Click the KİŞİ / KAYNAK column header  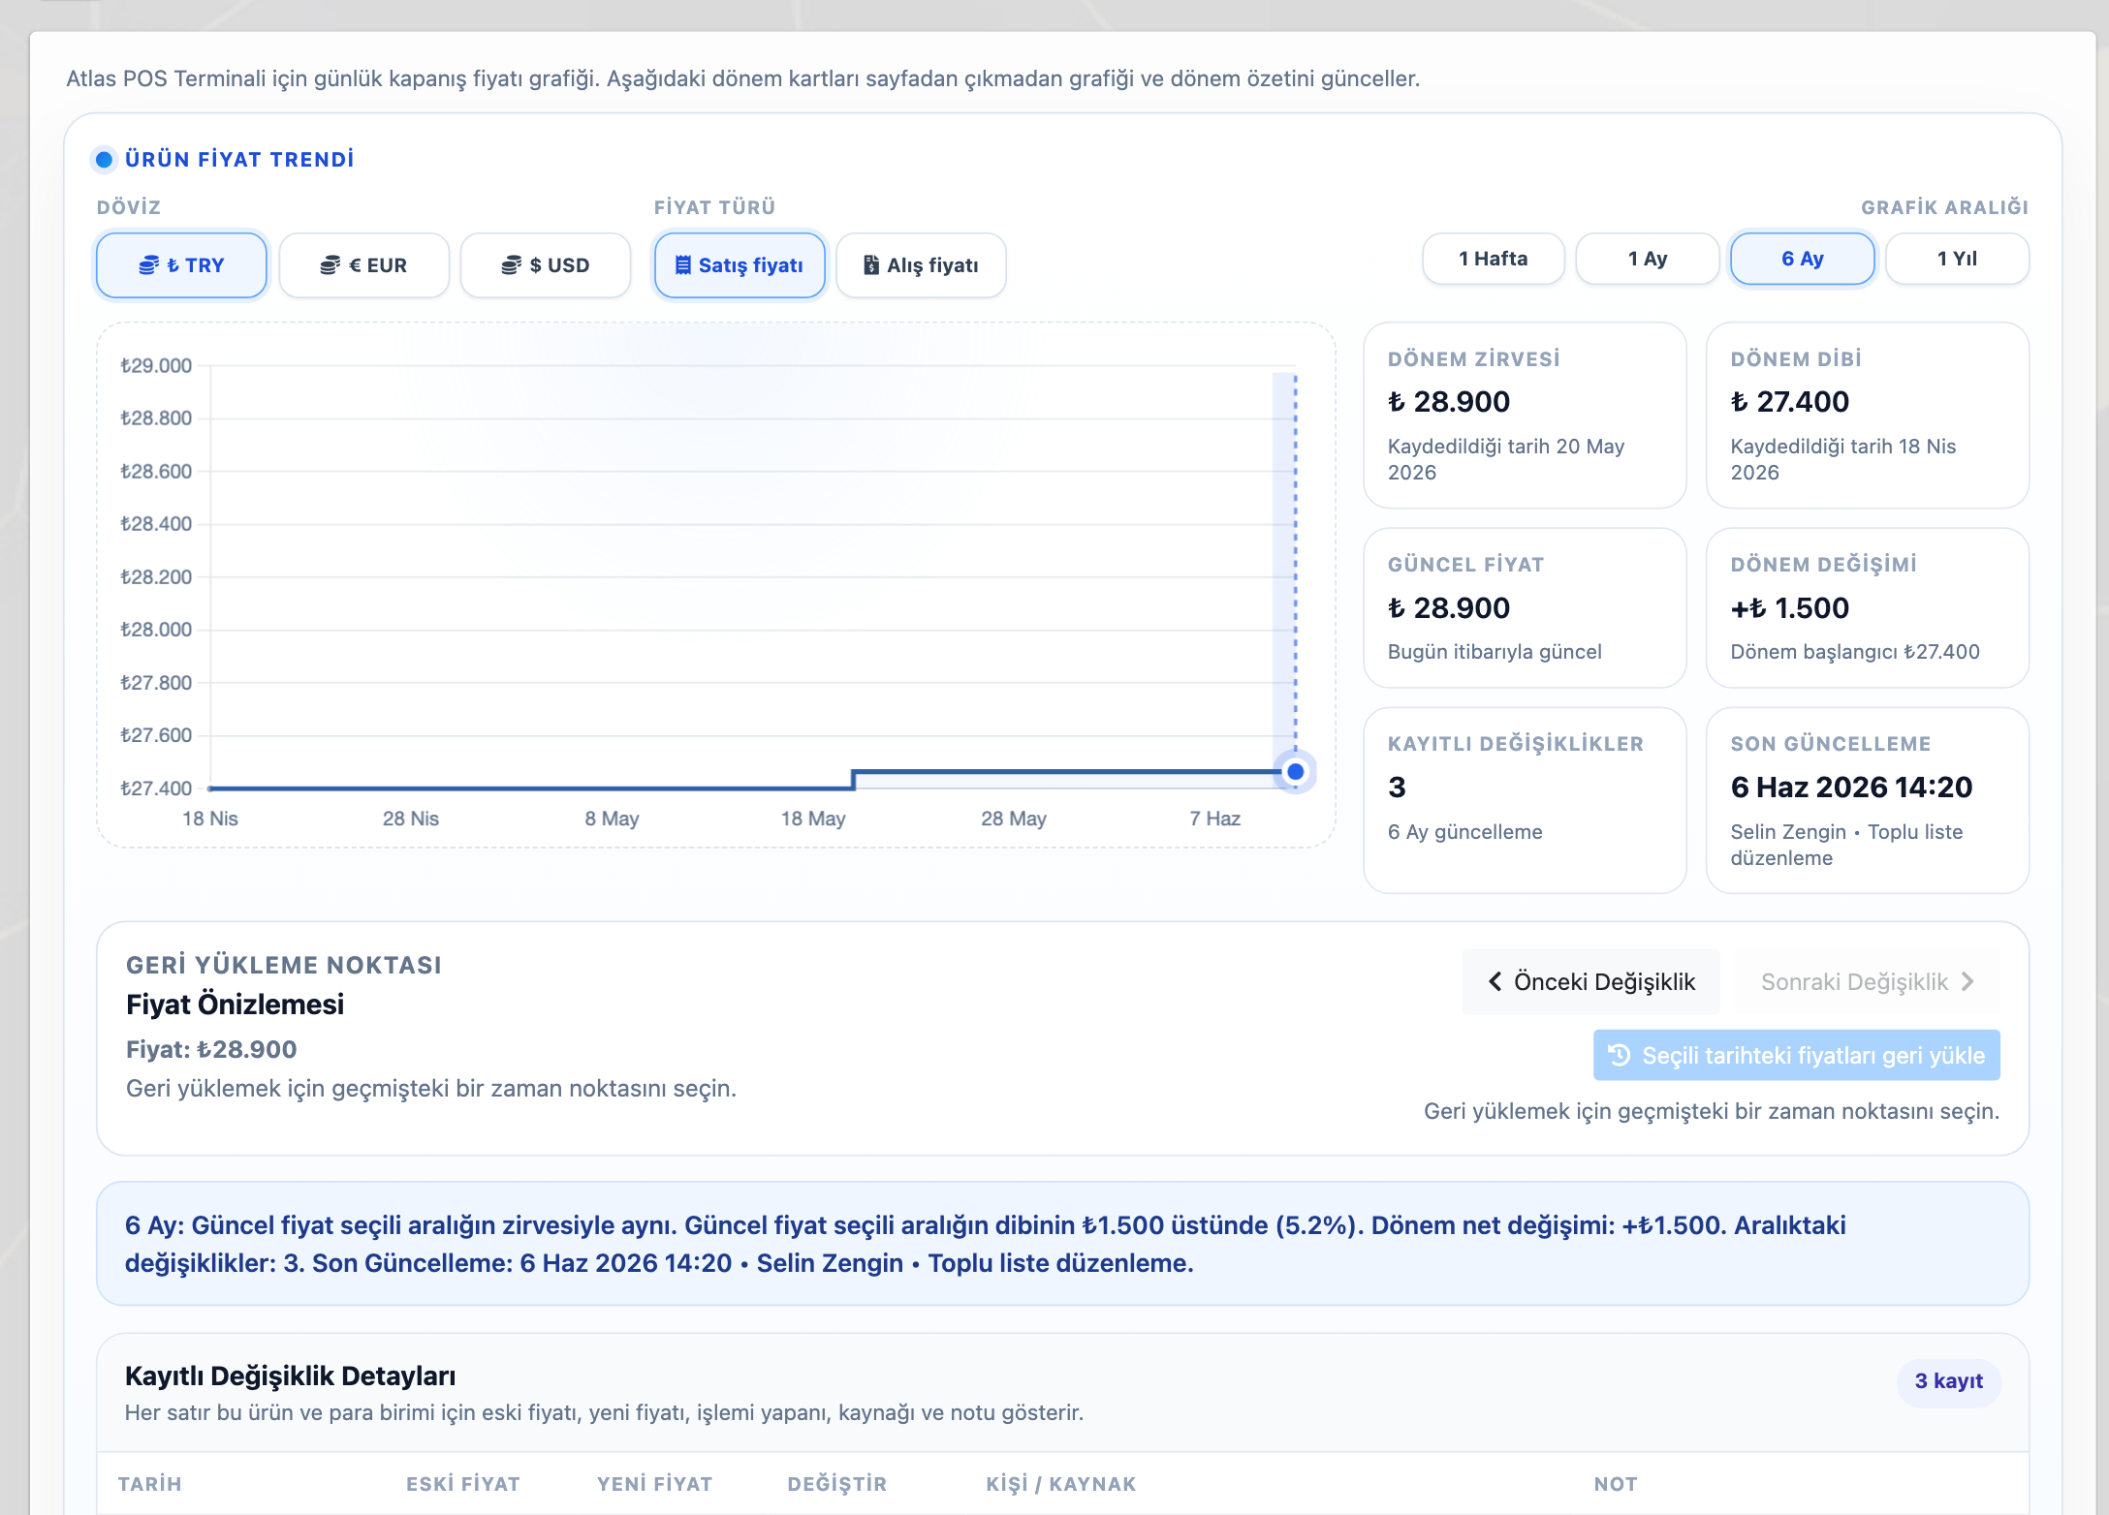[1061, 1483]
